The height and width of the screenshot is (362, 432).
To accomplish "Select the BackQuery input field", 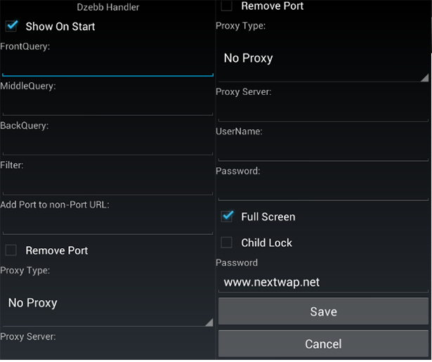I will [x=107, y=145].
